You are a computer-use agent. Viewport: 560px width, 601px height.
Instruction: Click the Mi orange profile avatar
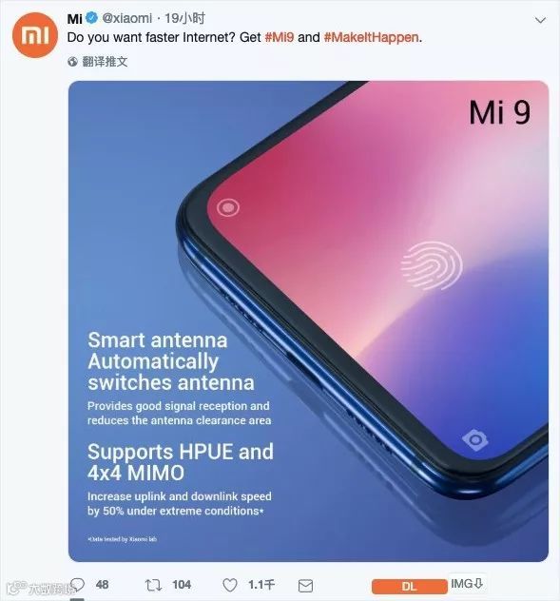pyautogui.click(x=35, y=35)
